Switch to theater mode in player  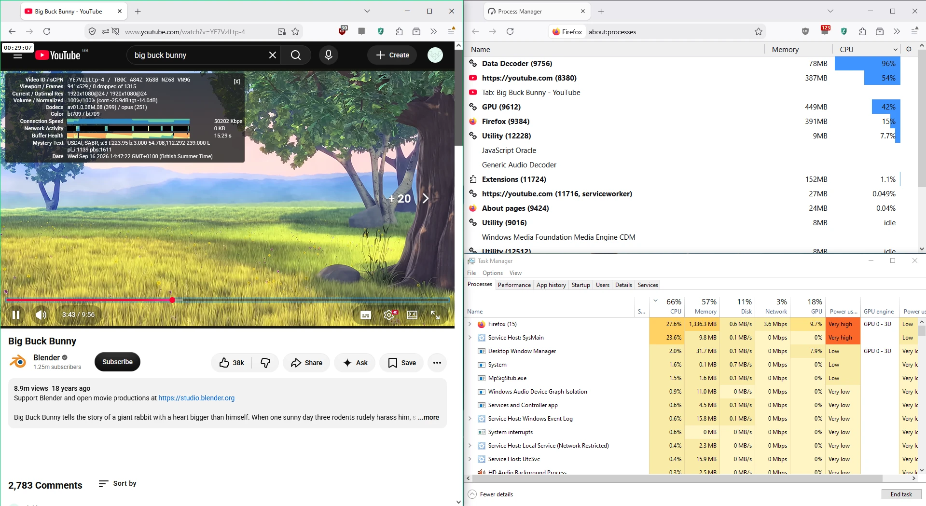[412, 315]
